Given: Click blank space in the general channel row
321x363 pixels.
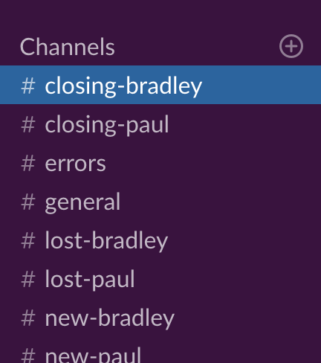Looking at the screenshot, I should pos(221,202).
